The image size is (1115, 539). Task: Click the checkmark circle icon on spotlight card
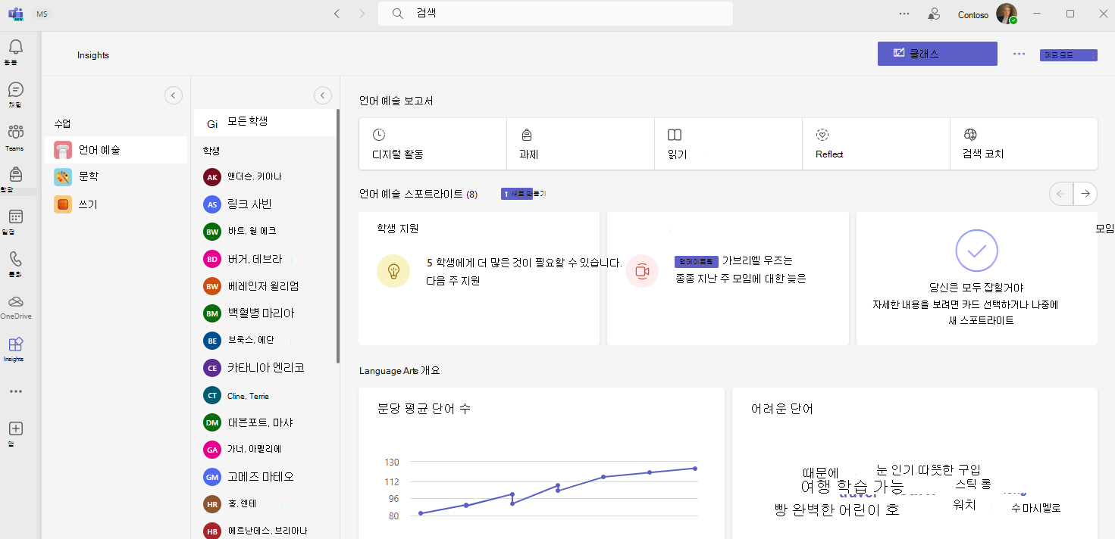[x=976, y=250]
